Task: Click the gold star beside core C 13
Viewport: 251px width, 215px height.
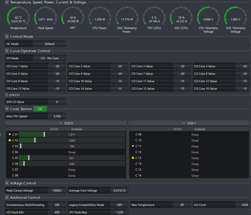Action: [x=133, y=158]
